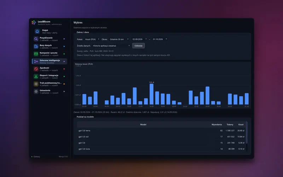Click the Odśwież button
The image size is (283, 177).
tap(138, 46)
